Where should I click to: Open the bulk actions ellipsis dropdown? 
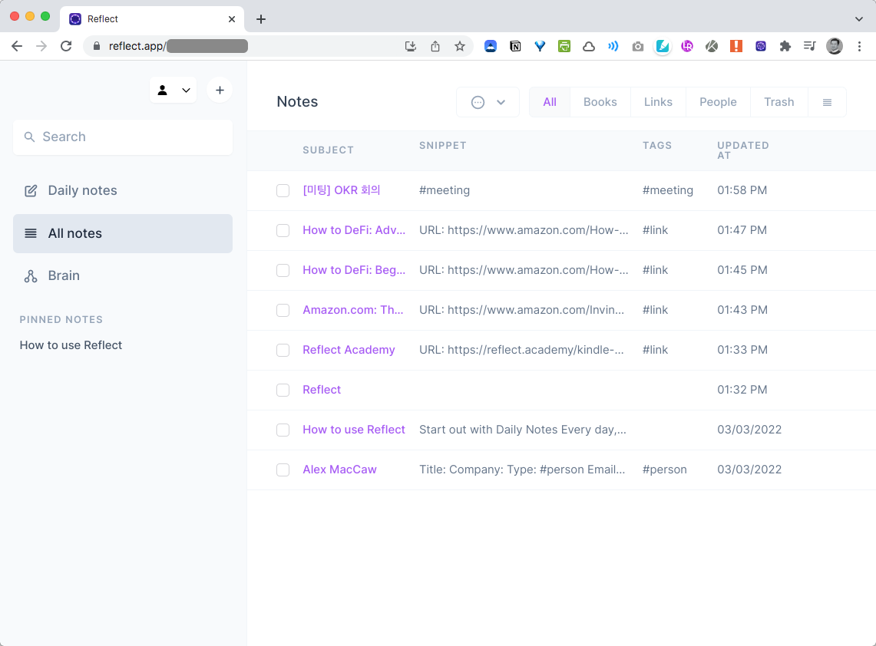tap(488, 102)
